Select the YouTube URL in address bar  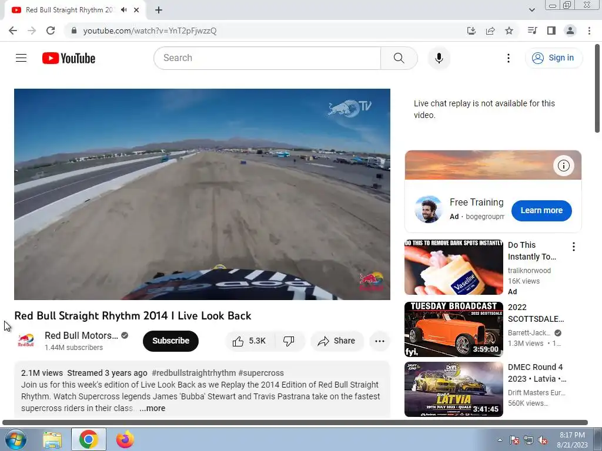[150, 31]
